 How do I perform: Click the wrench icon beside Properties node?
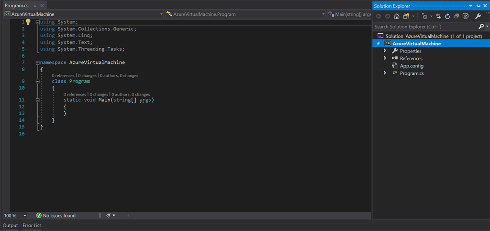click(394, 51)
